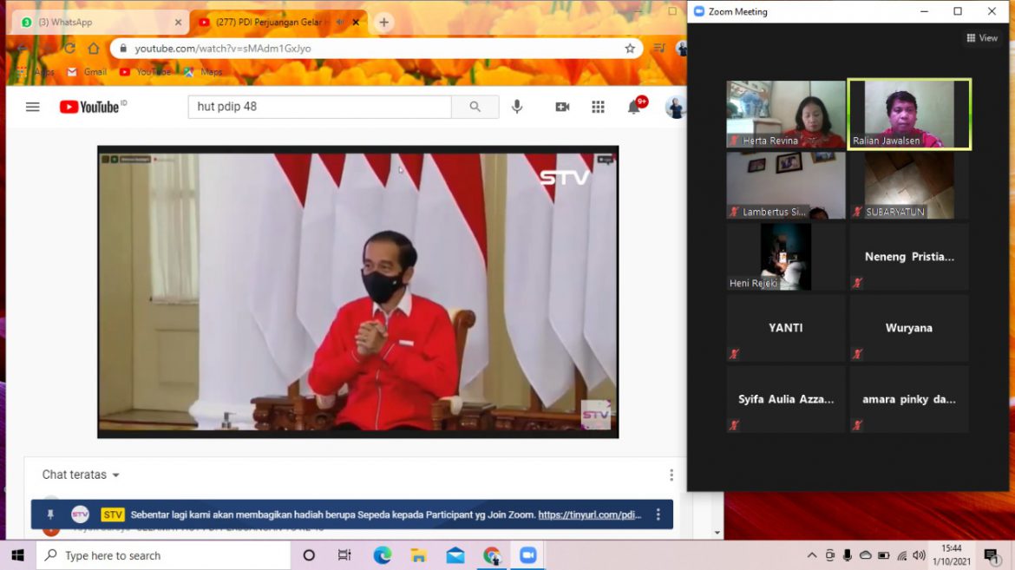Click the speaker volume control in taskbar
This screenshot has width=1015, height=570.
click(919, 554)
